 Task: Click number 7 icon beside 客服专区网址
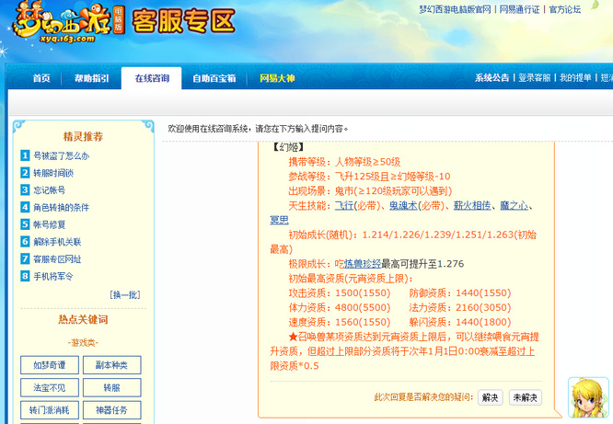[25, 258]
